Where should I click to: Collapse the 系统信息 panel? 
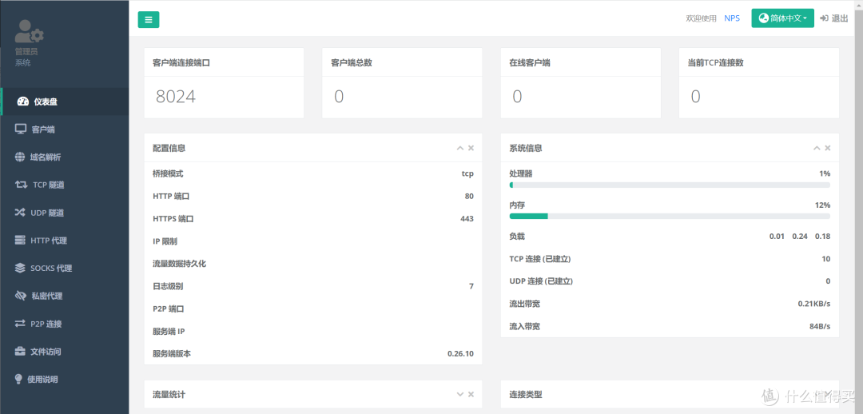[x=817, y=148]
